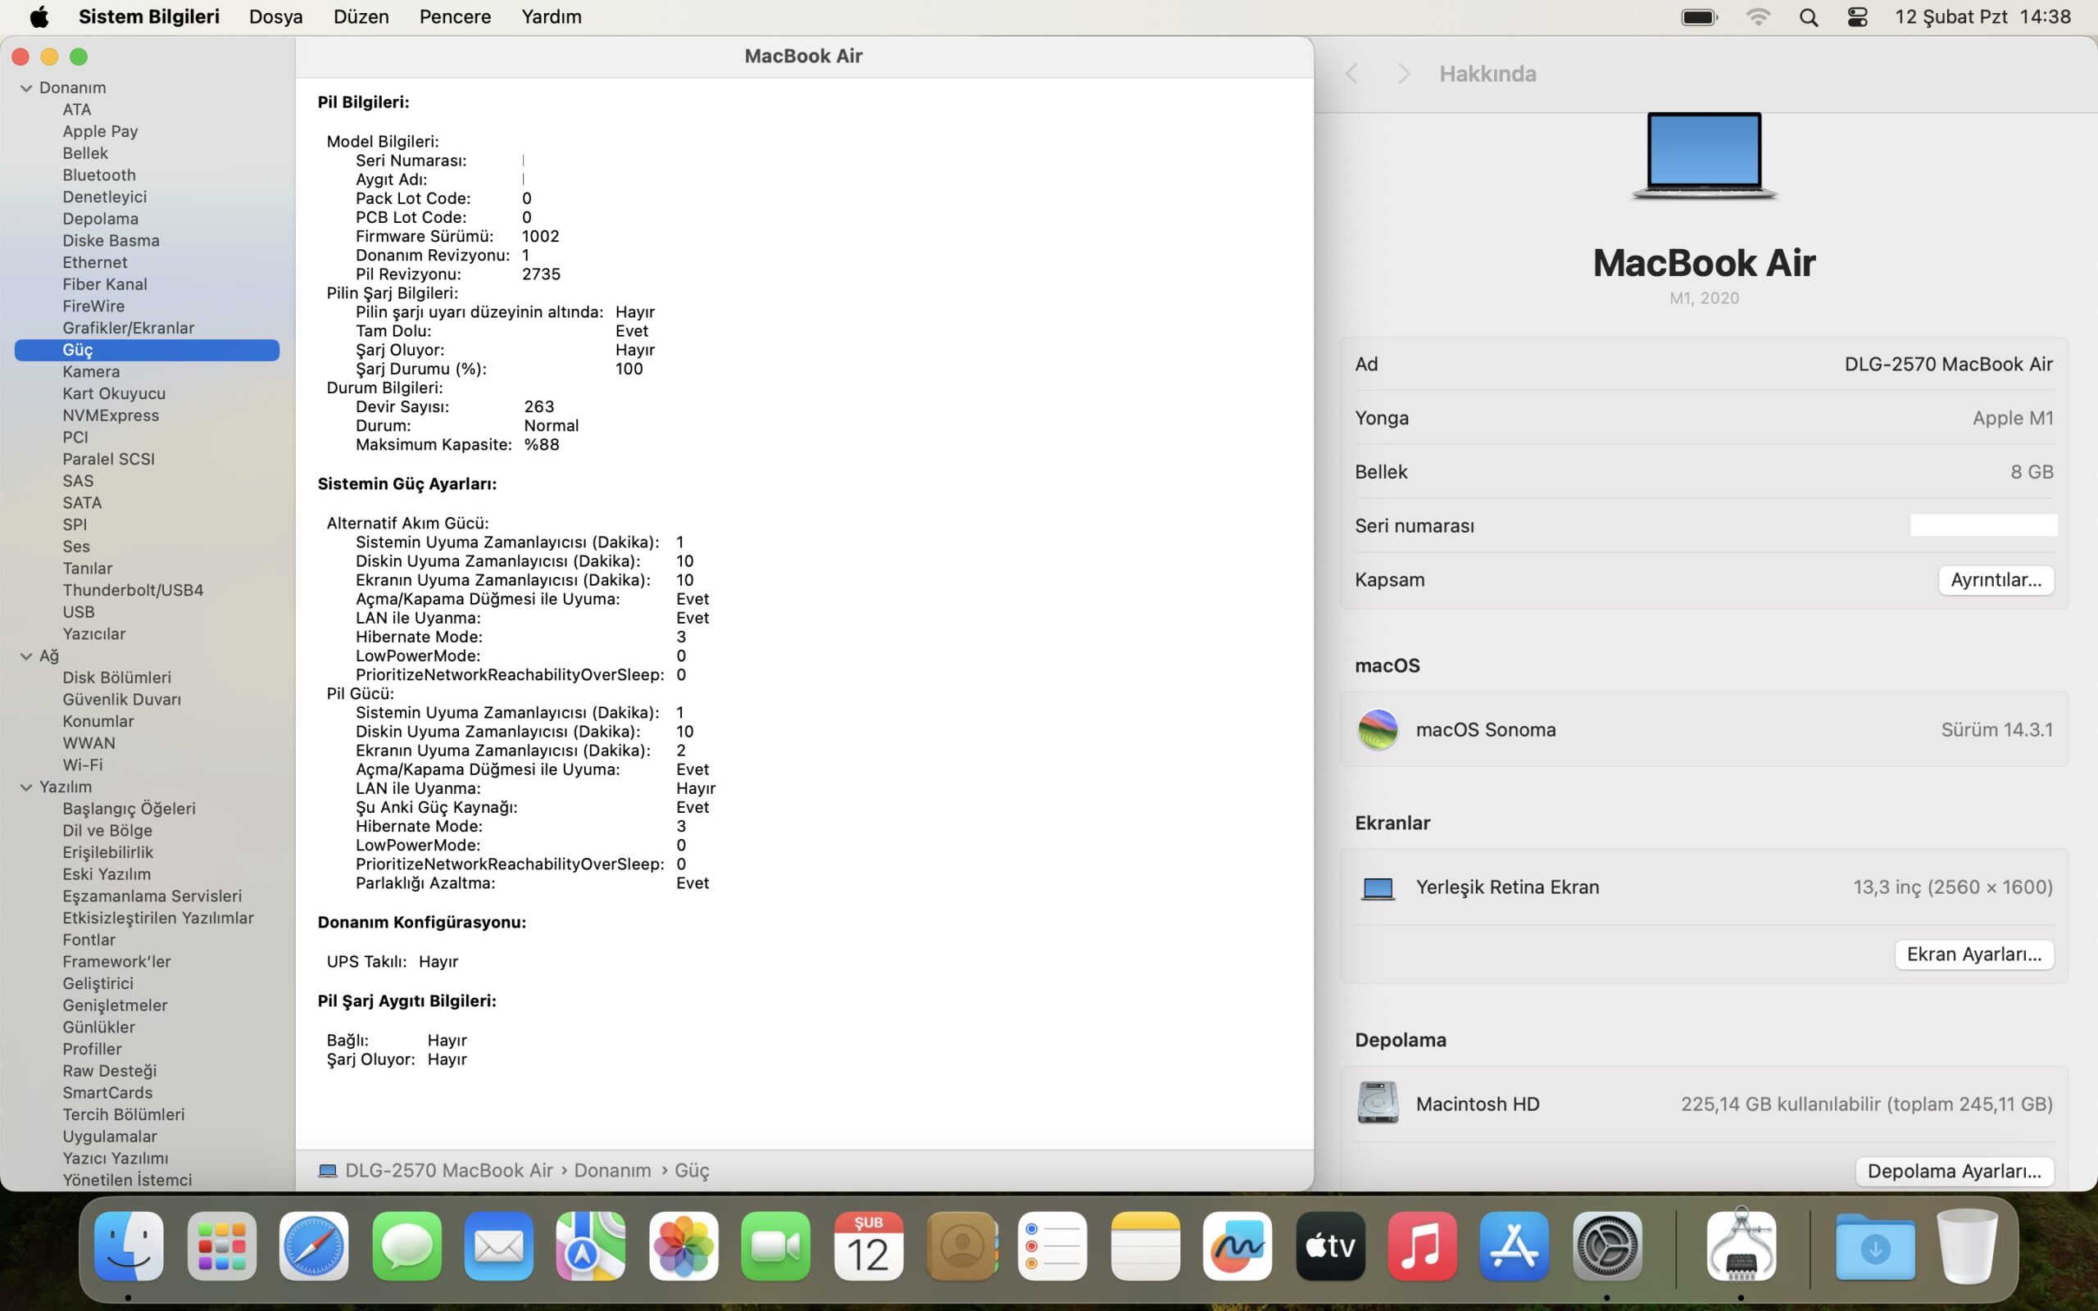This screenshot has height=1311, width=2098.
Task: Select Güvenlik Duvarı in sidebar
Action: tap(121, 700)
